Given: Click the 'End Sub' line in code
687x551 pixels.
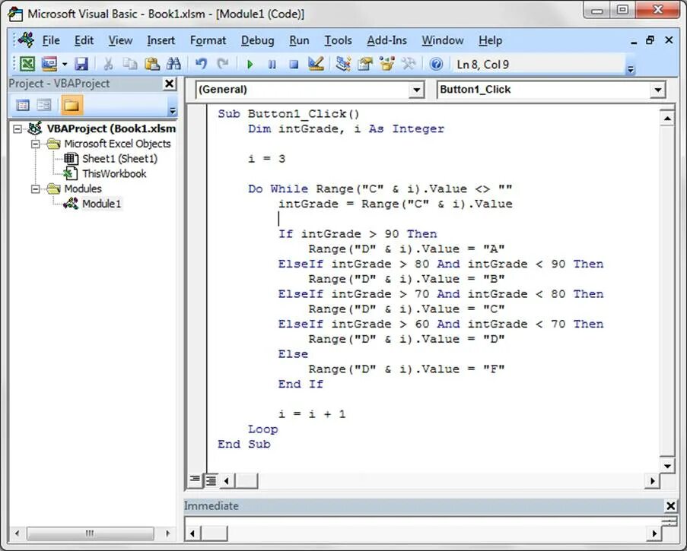Looking at the screenshot, I should 244,444.
